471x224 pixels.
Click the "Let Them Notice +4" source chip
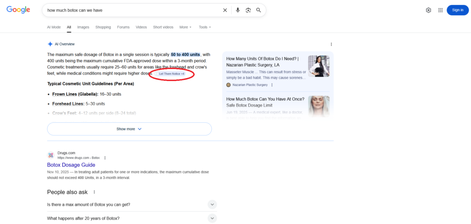172,74
